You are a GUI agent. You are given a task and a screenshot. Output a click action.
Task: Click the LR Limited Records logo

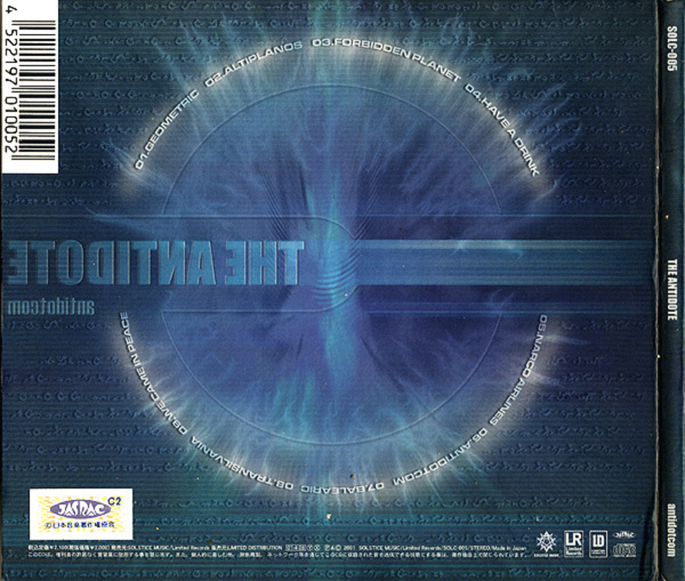[x=573, y=543]
